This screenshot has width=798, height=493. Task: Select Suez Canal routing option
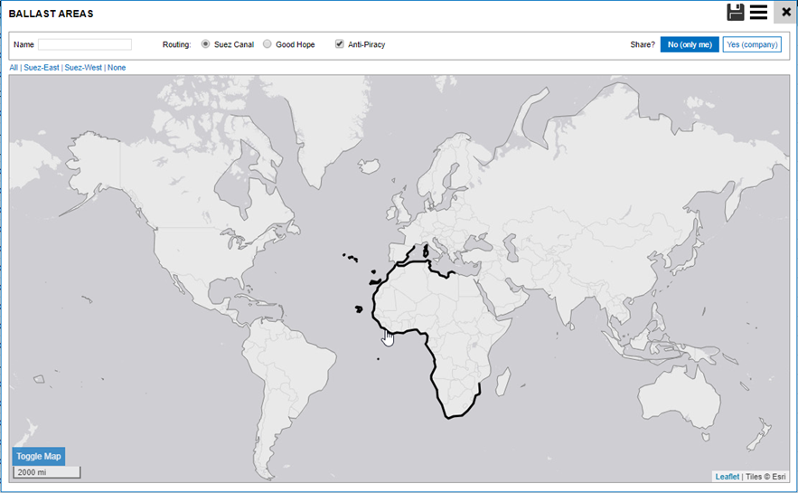click(x=206, y=44)
